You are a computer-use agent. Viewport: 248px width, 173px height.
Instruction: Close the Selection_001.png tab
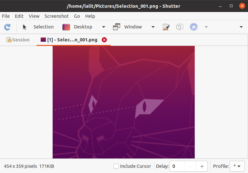click(x=104, y=40)
